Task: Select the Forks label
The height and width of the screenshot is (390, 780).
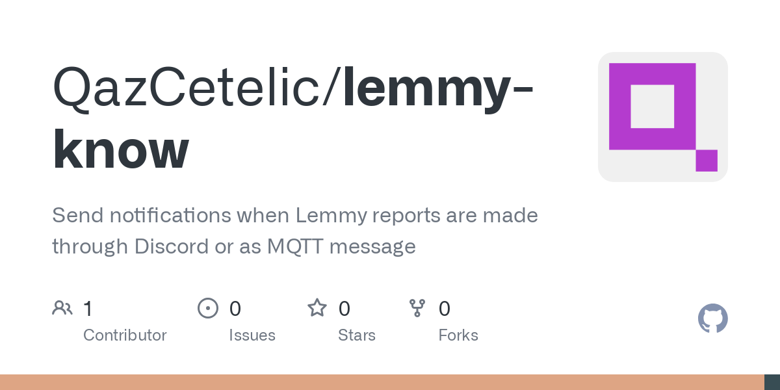Action: pos(458,335)
